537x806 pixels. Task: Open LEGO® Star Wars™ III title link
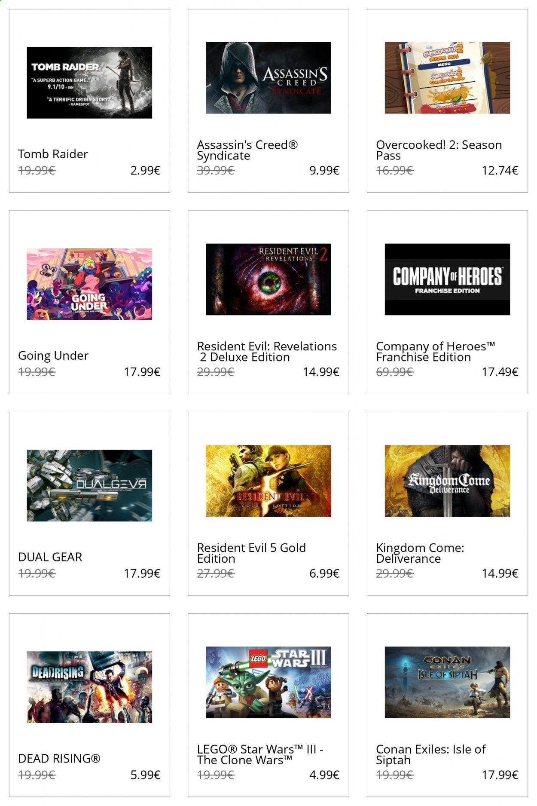(x=260, y=755)
